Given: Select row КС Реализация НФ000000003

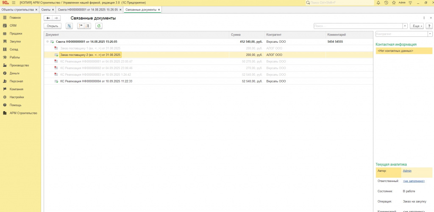Looking at the screenshot, I should tap(209, 74).
